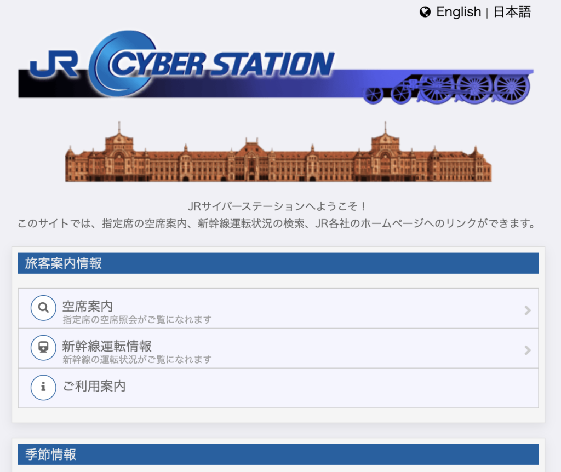This screenshot has width=561, height=472.
Task: Open the ご利用案内 usage guide
Action: pyautogui.click(x=278, y=388)
